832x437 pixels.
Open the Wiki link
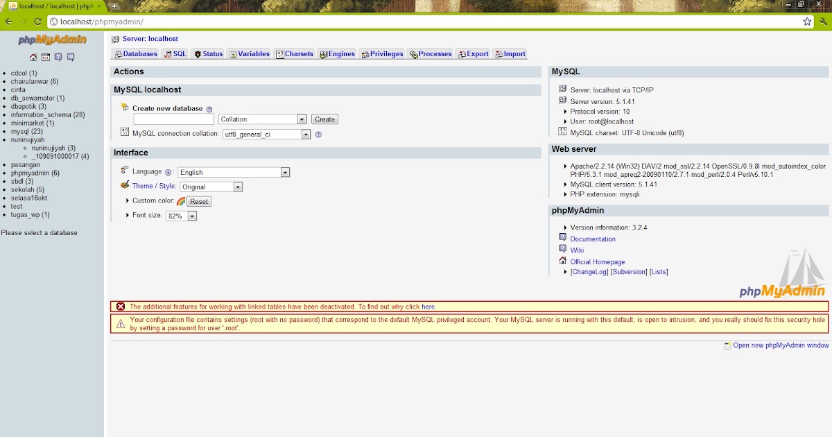577,250
